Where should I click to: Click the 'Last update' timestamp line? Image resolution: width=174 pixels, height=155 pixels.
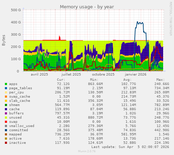click(x=130, y=147)
